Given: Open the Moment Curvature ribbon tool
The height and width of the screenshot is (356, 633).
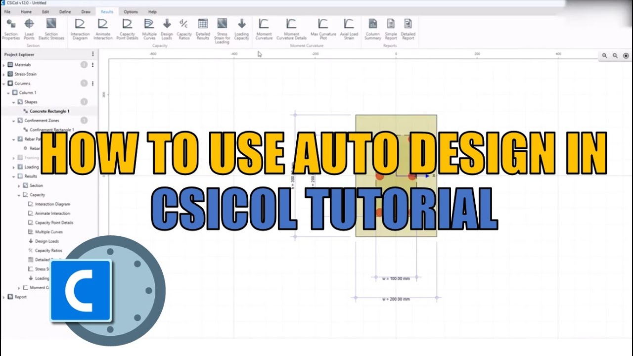Looking at the screenshot, I should coord(264,29).
